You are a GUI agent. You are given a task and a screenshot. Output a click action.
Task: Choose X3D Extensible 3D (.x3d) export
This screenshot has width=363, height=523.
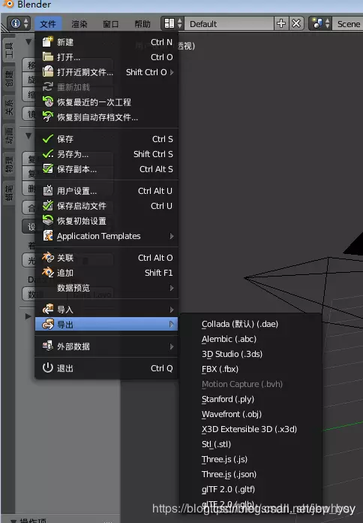[249, 429]
